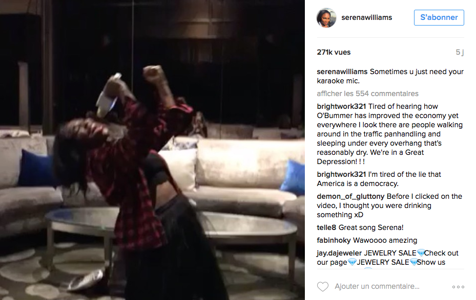Open first brightwork321 commenter profile
Image resolution: width=476 pixels, height=300 pixels.
coord(341,107)
